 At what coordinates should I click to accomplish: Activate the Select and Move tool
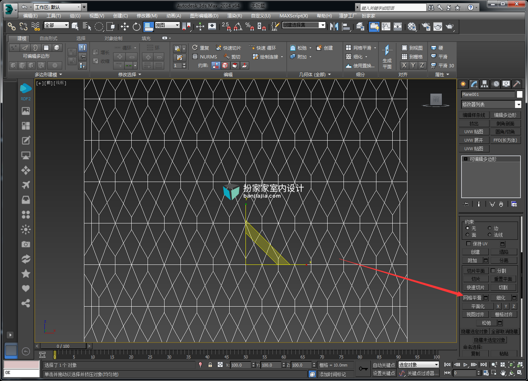coord(124,26)
